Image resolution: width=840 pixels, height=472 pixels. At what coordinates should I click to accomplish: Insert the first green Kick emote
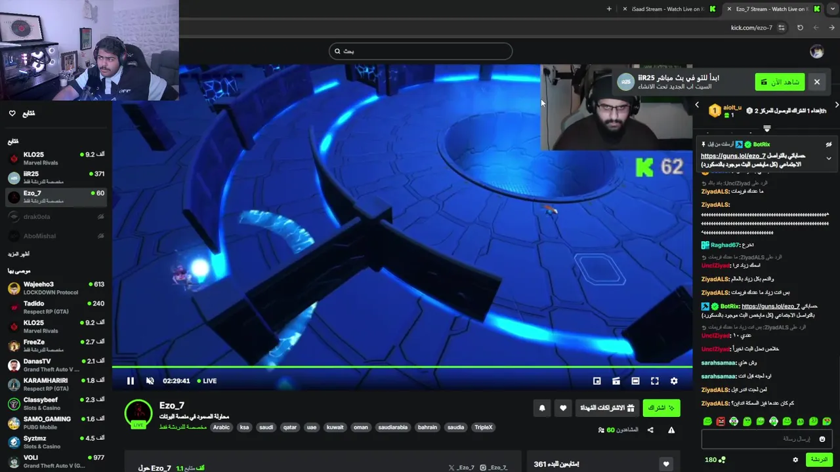click(707, 421)
